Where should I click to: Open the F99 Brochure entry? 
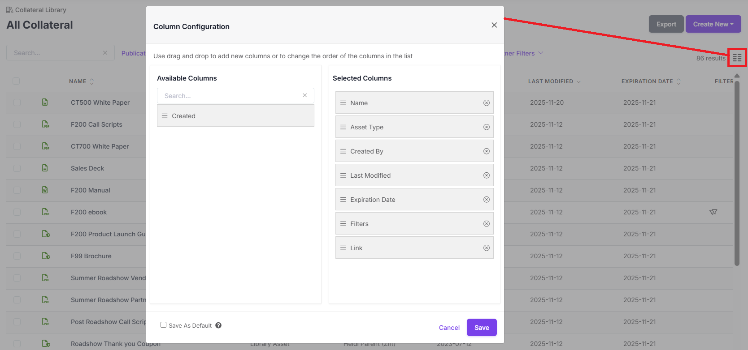pos(91,256)
